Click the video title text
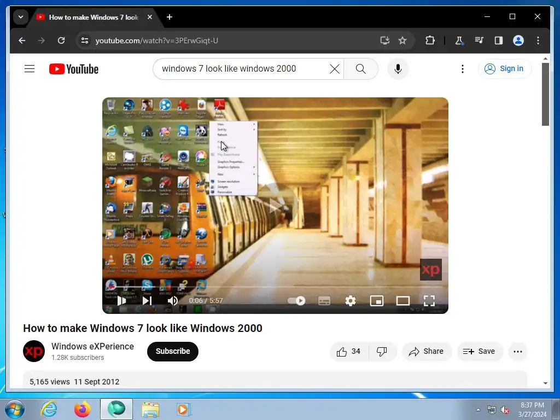The height and width of the screenshot is (420, 560). click(143, 328)
